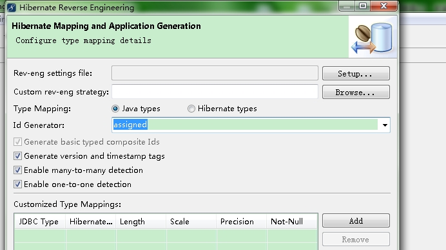
Task: Click the Remove button
Action: [356, 239]
